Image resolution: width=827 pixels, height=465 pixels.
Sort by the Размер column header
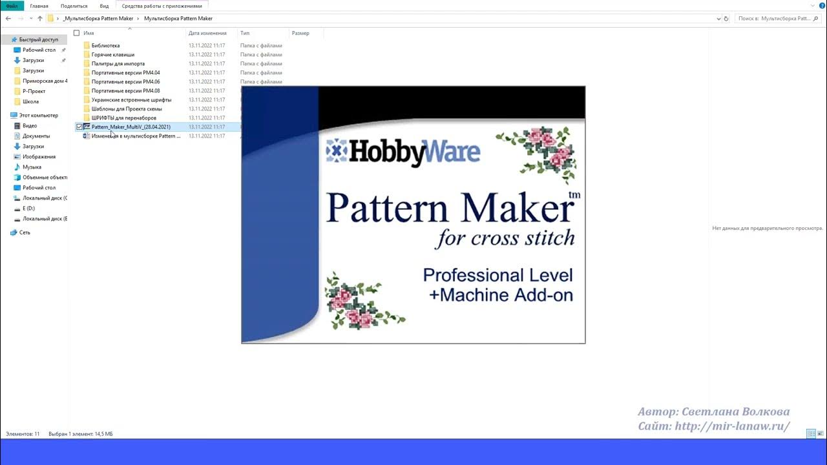click(x=300, y=33)
